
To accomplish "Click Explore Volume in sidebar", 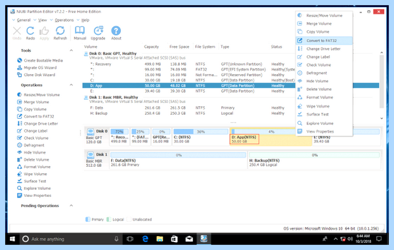I will coord(37,188).
